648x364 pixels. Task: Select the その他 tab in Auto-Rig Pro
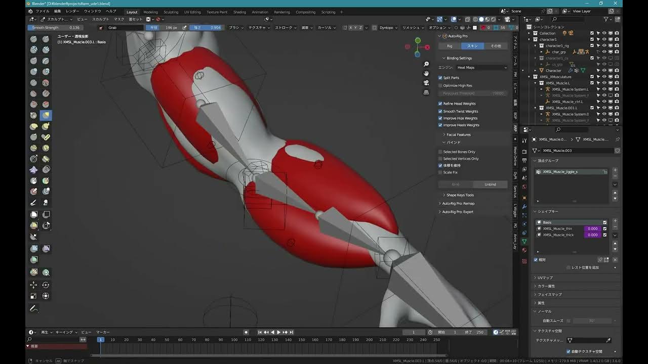pyautogui.click(x=496, y=46)
